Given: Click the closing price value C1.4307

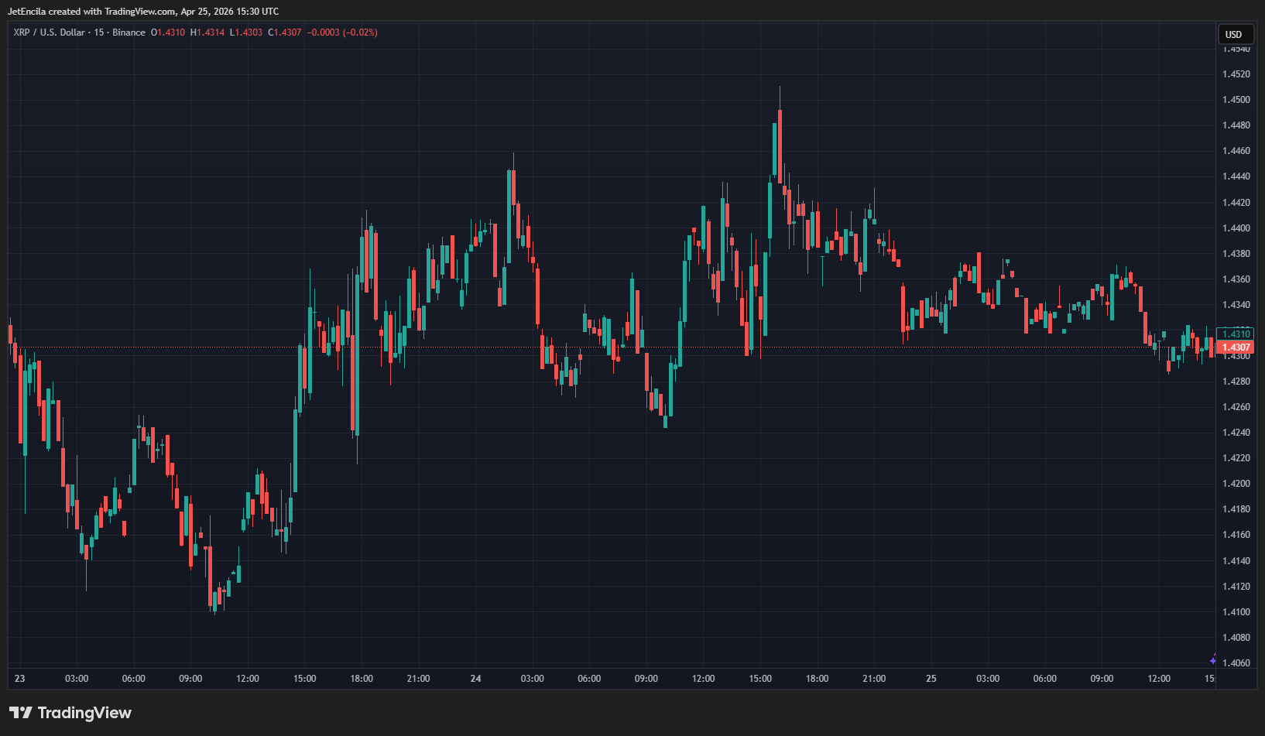Looking at the screenshot, I should click(x=284, y=33).
